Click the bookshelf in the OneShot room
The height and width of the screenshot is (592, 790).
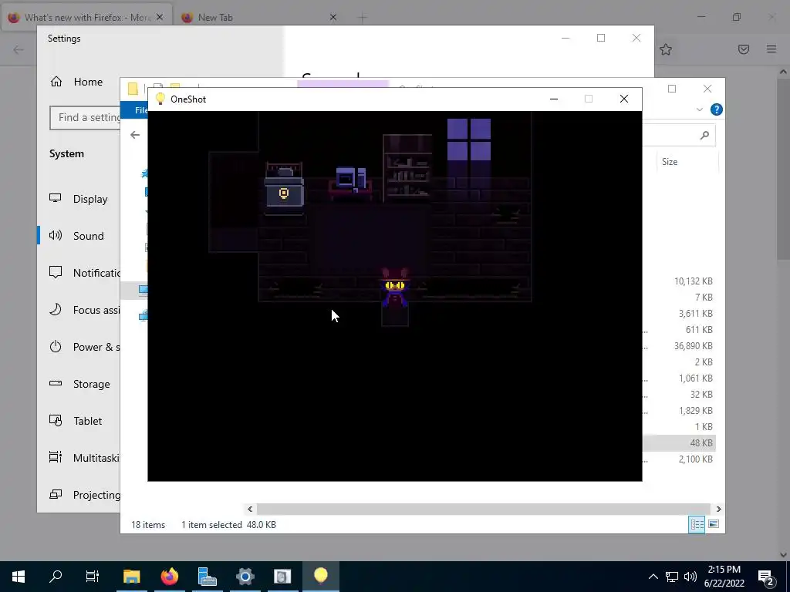(x=407, y=167)
